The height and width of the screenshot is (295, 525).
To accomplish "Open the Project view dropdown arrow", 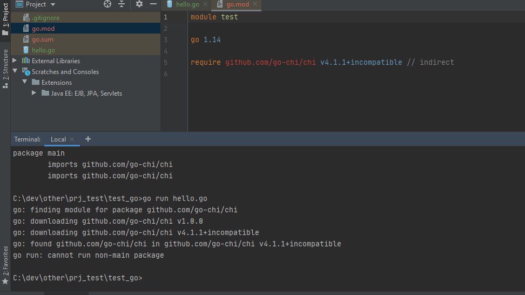I will [53, 5].
